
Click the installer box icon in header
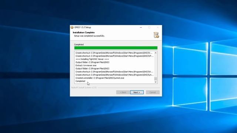[x=156, y=35]
